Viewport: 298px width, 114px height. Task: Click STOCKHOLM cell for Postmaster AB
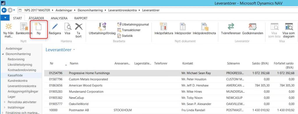pyautogui.click(x=123, y=110)
